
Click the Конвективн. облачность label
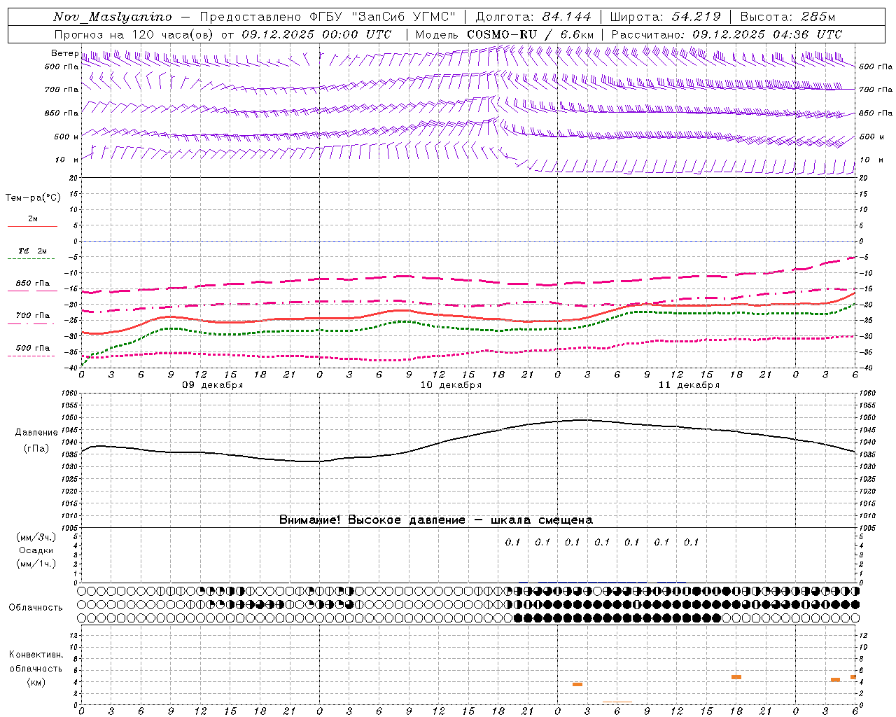click(x=36, y=662)
